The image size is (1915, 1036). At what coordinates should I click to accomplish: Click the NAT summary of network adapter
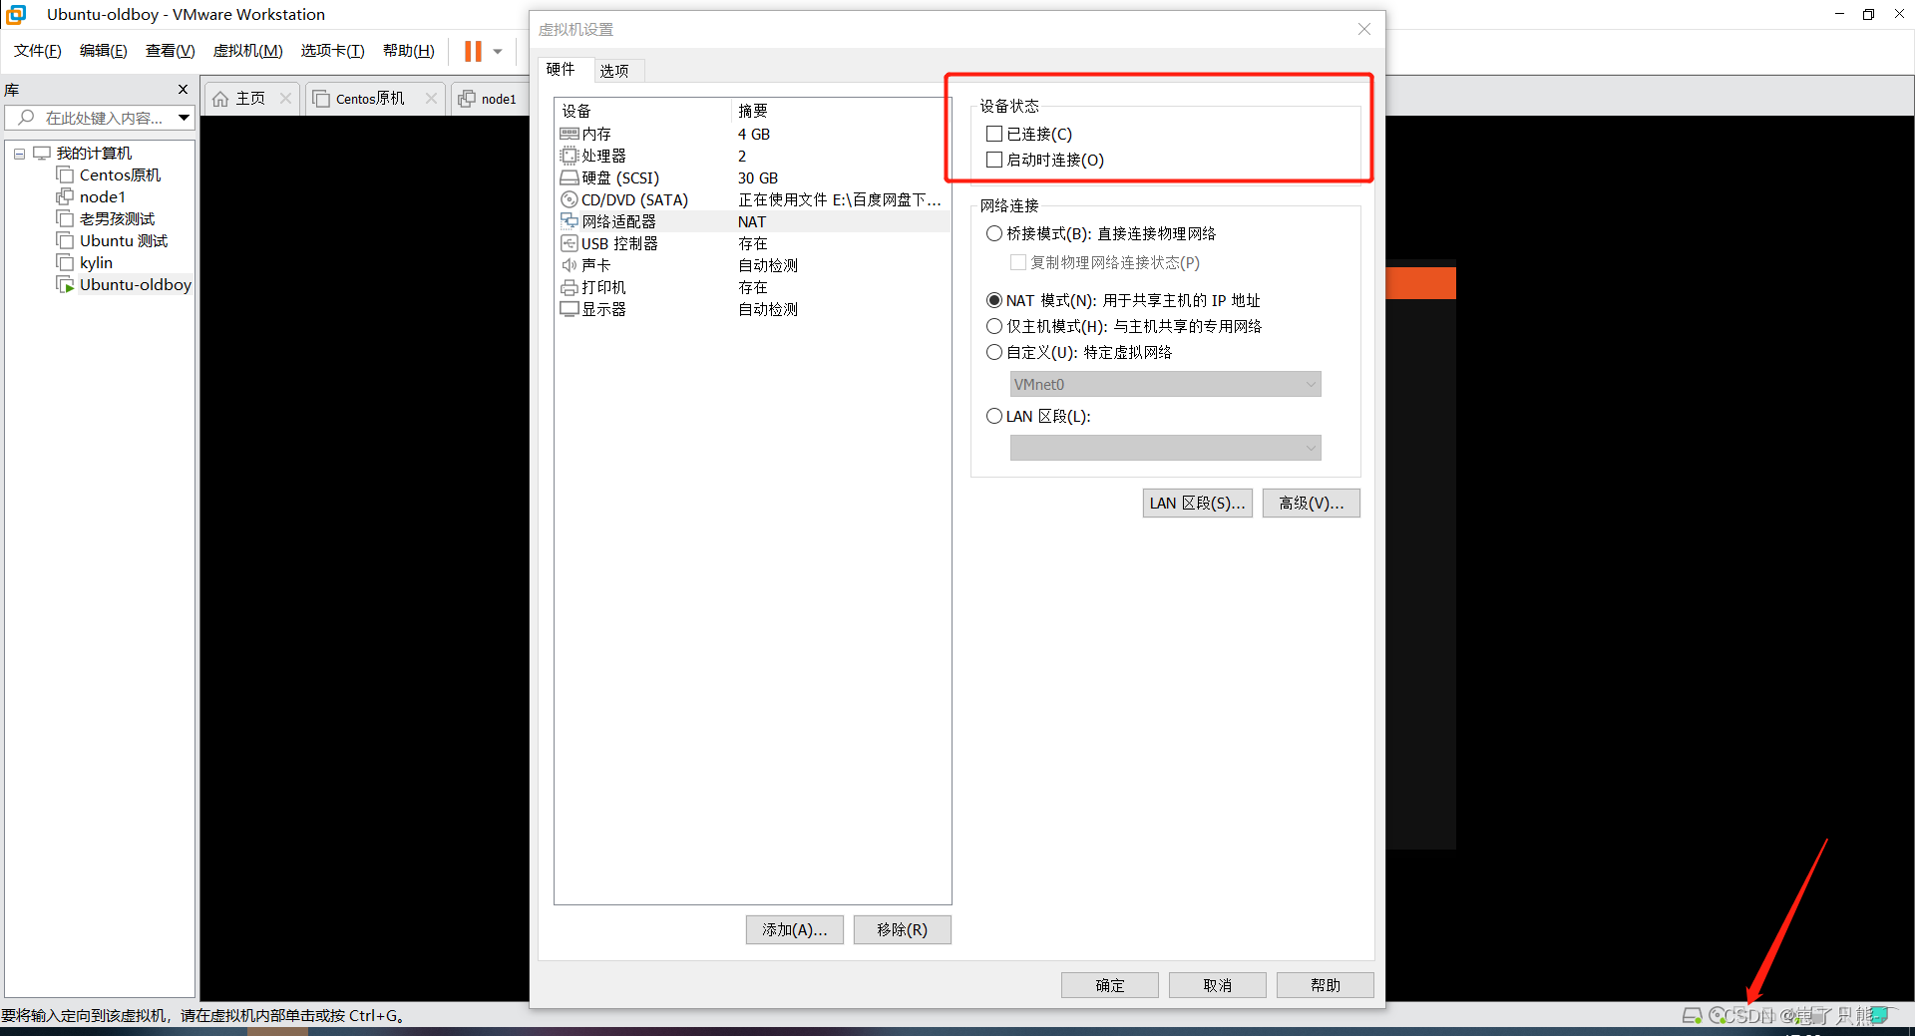752,221
